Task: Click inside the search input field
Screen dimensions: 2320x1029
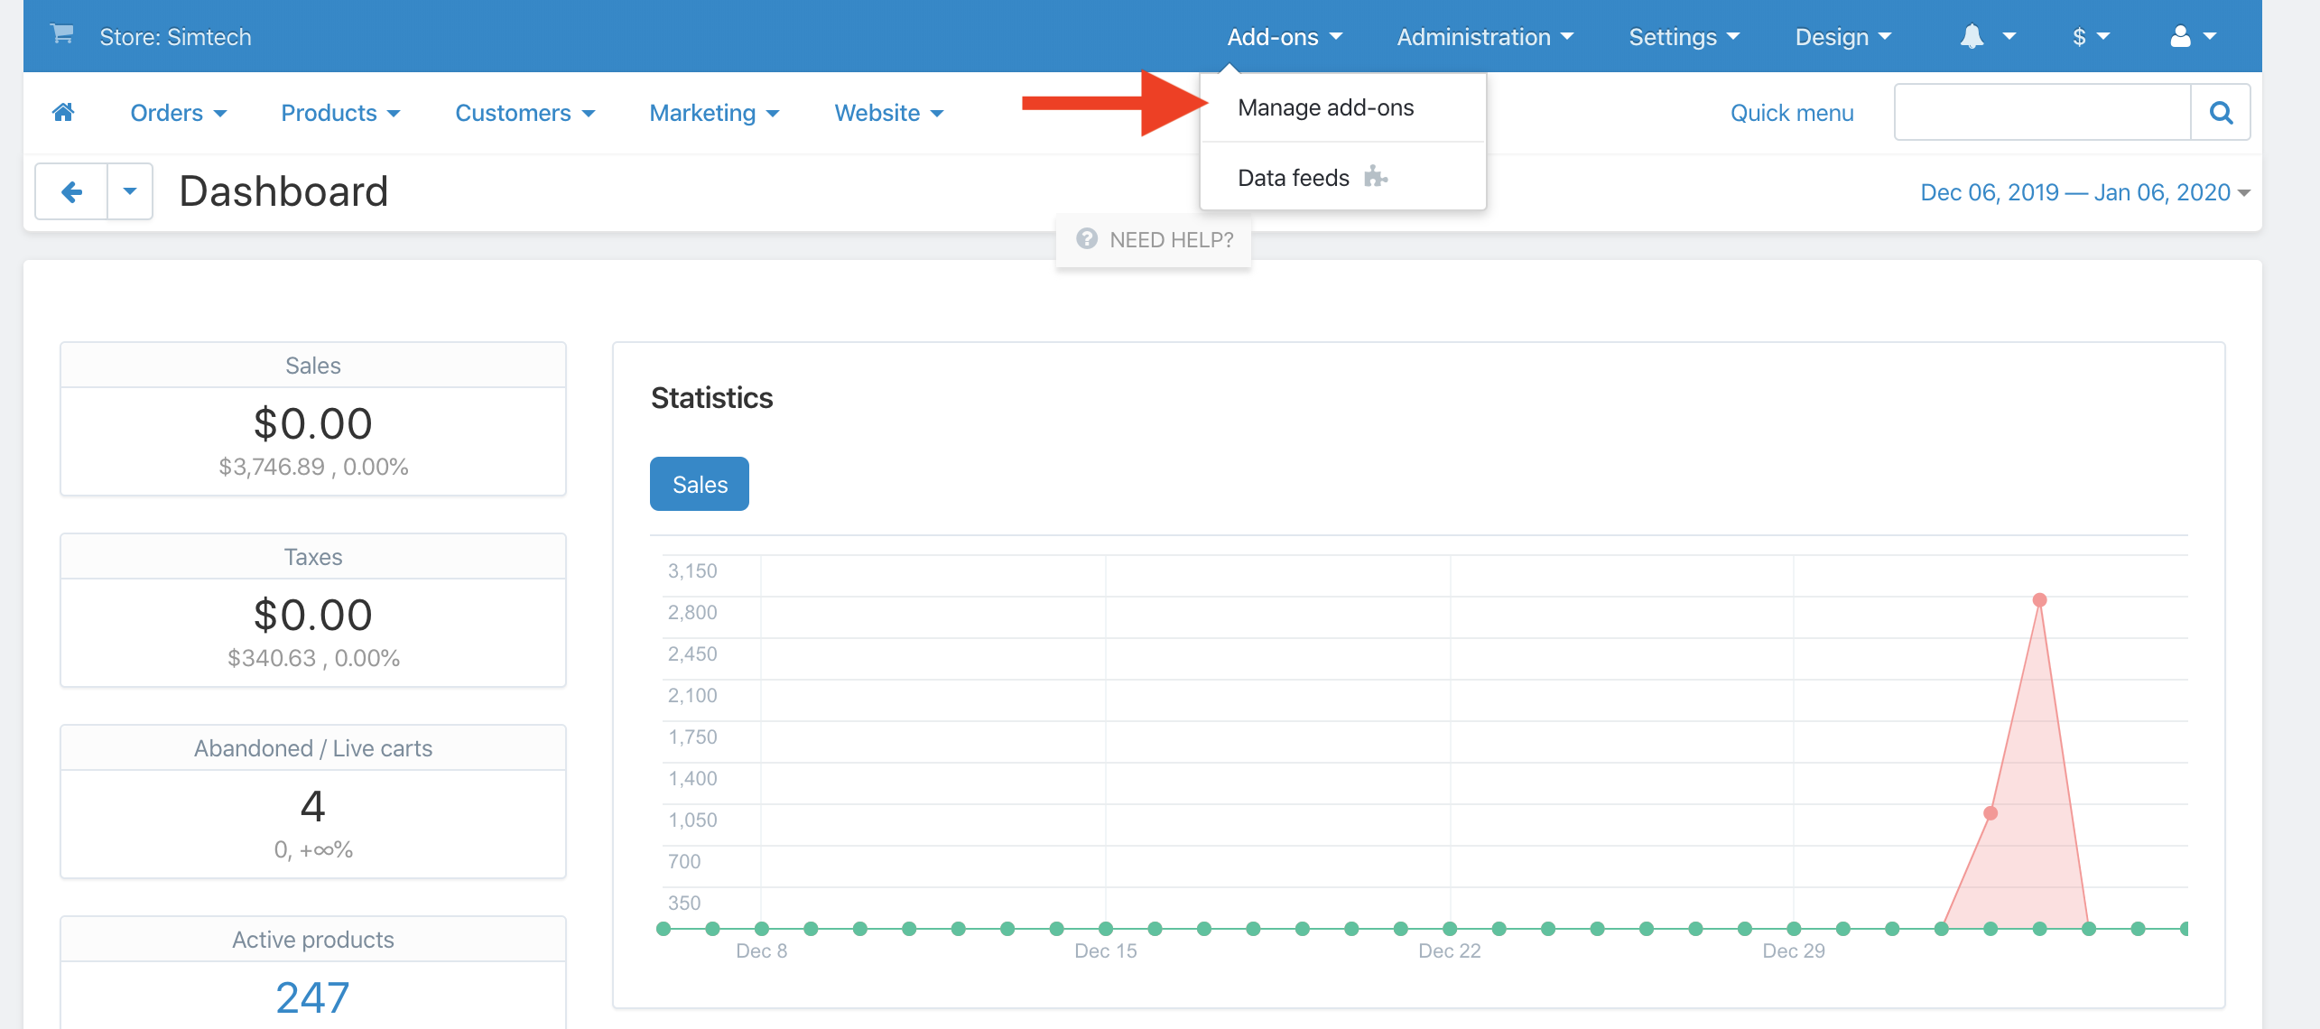Action: point(2040,112)
